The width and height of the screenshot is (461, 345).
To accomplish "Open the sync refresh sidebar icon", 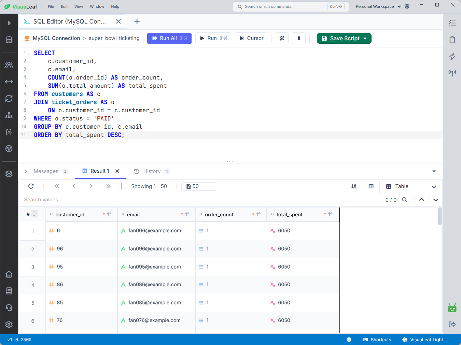I will coord(9,98).
